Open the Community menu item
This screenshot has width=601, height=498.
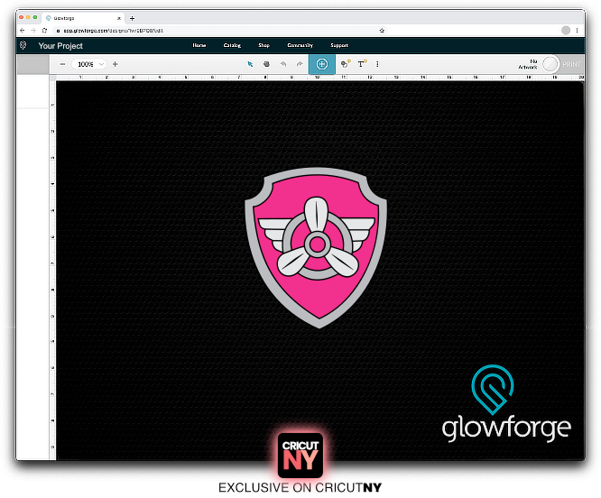coord(300,45)
